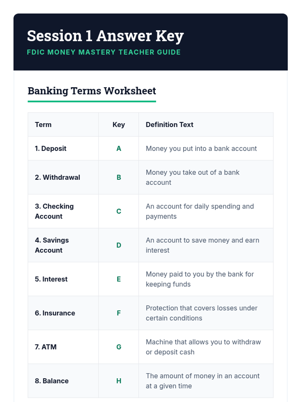The width and height of the screenshot is (301, 402).
Task: Click the Term column header
Action: tap(43, 125)
